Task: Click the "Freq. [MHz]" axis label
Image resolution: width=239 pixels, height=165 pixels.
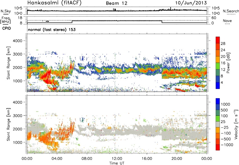Action: [5, 20]
